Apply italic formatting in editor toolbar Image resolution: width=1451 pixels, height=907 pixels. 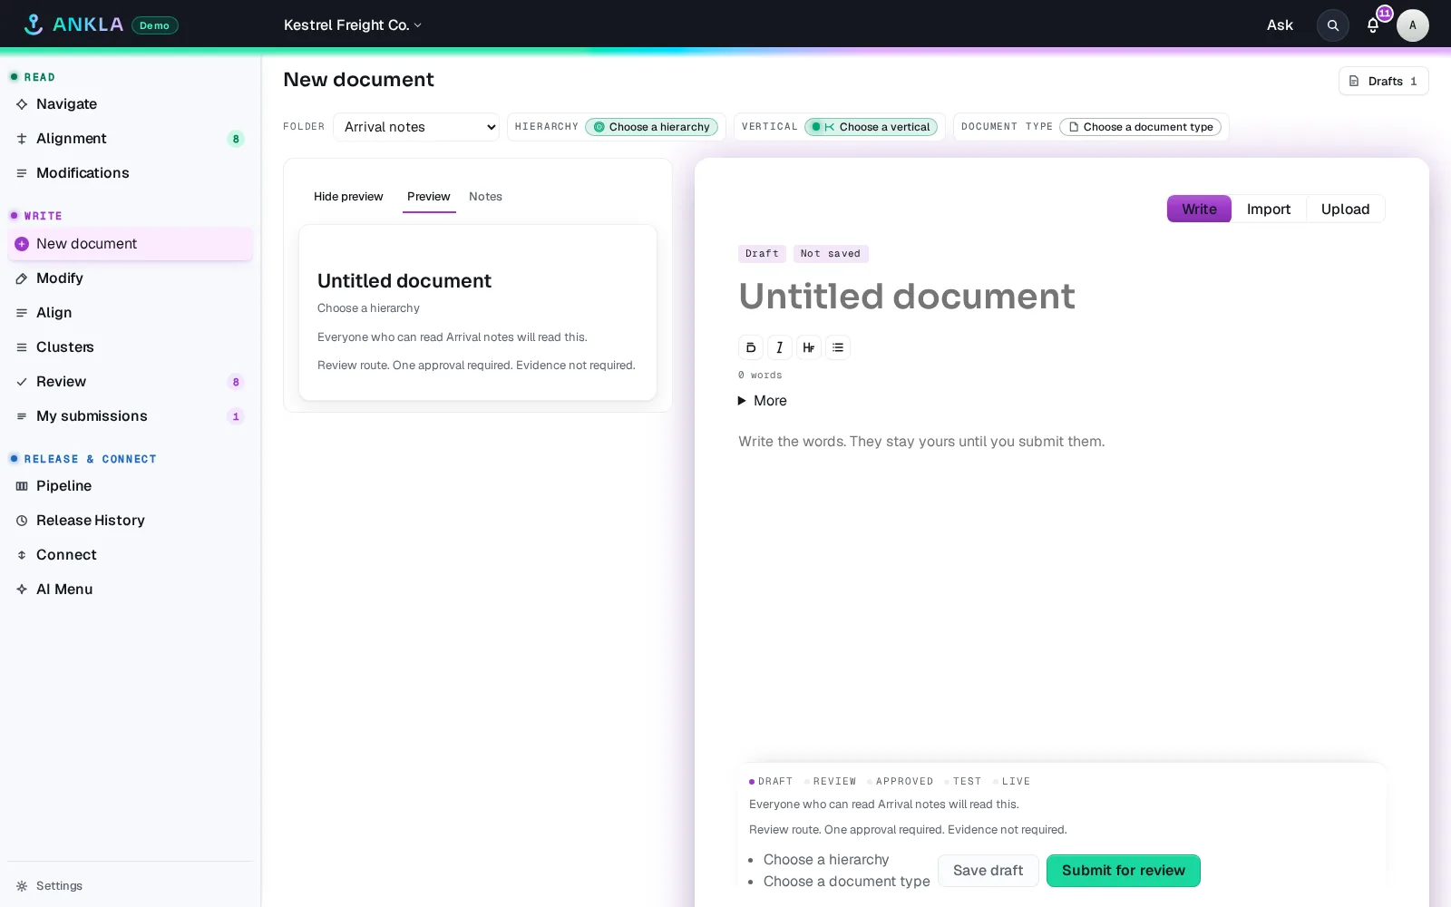click(x=779, y=347)
